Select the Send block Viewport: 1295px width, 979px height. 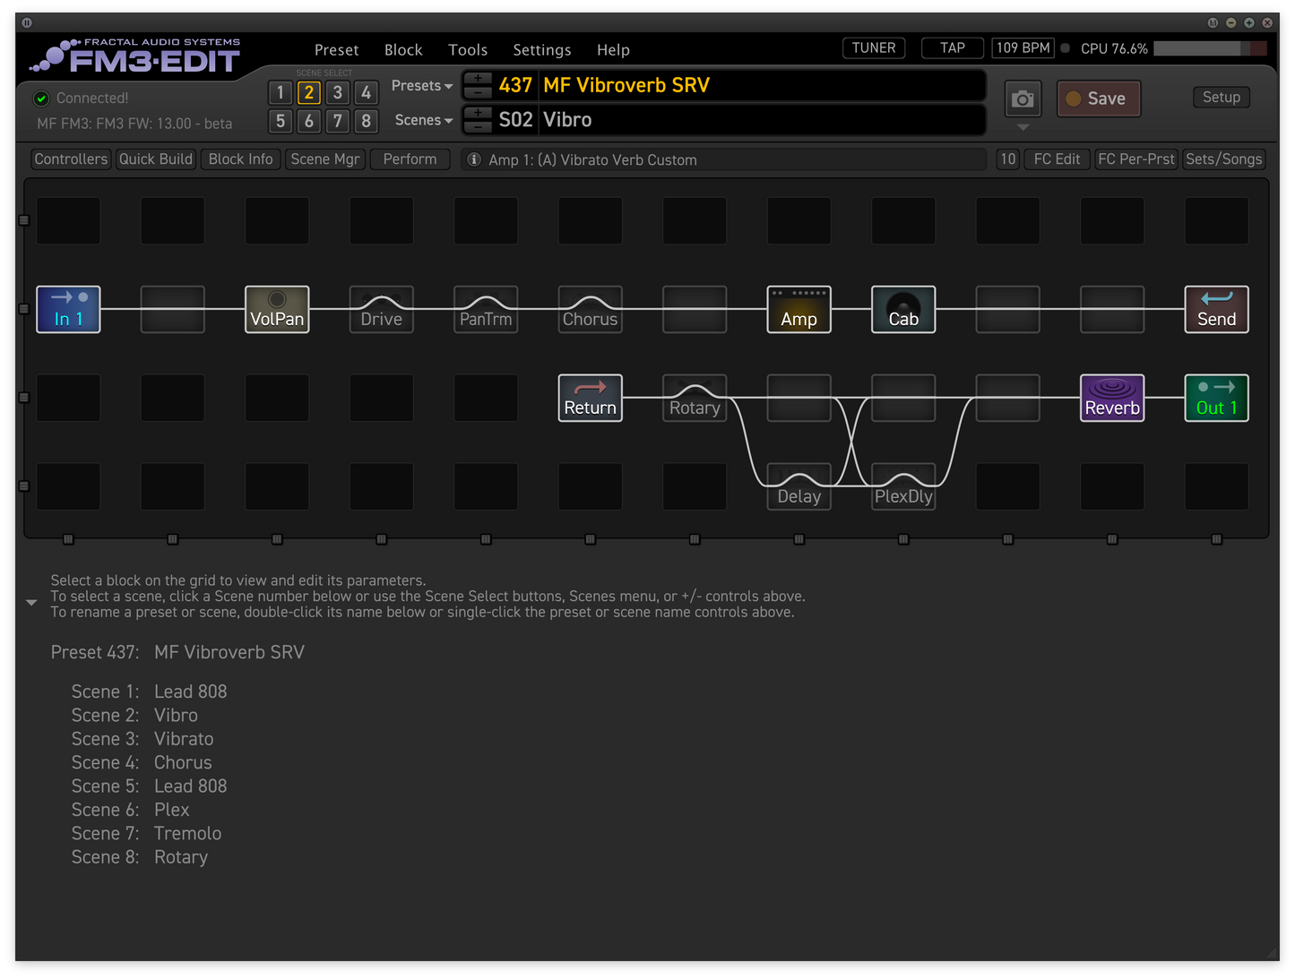coord(1216,309)
